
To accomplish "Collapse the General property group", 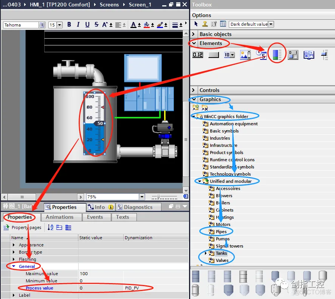I will pos(14,266).
